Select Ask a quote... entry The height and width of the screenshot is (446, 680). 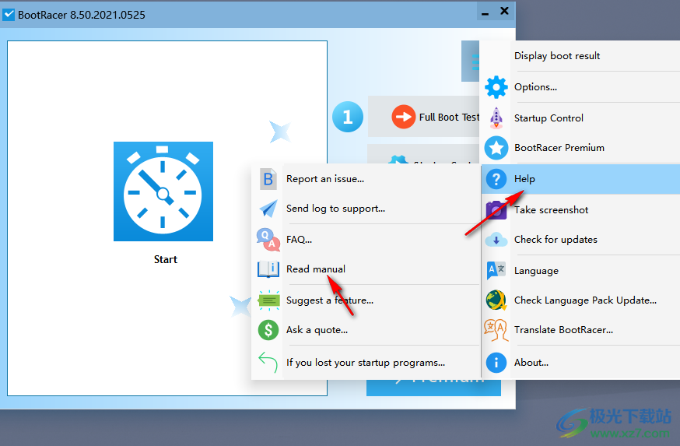coord(366,330)
